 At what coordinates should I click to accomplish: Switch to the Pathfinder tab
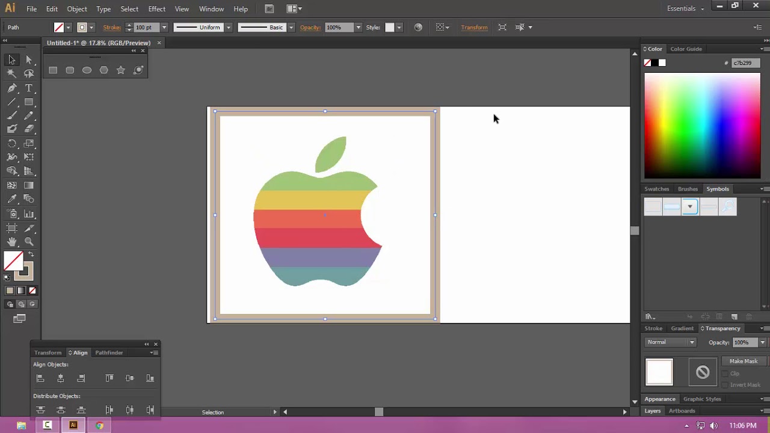(109, 352)
